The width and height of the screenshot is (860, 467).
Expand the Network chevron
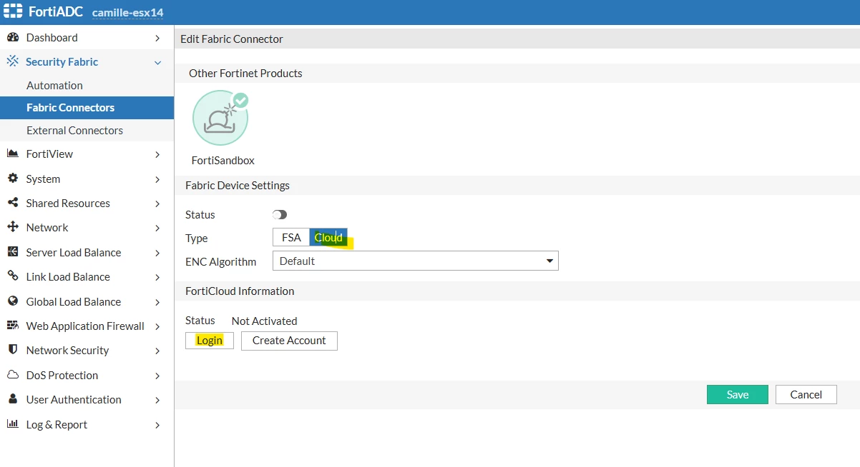click(x=157, y=228)
